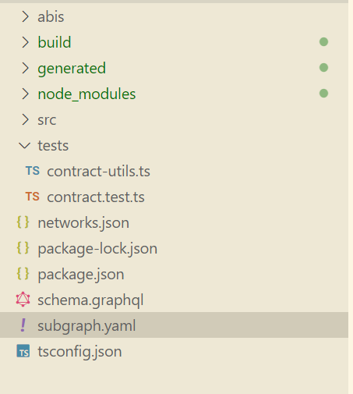Viewport: 353px width, 394px height.
Task: Click the green status dot on build
Action: (323, 42)
